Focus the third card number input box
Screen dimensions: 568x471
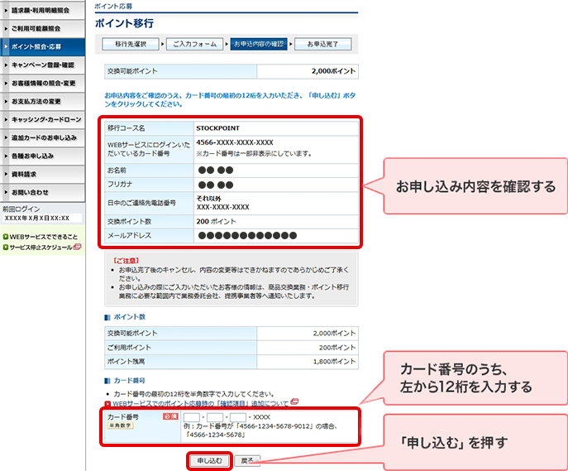pyautogui.click(x=238, y=417)
